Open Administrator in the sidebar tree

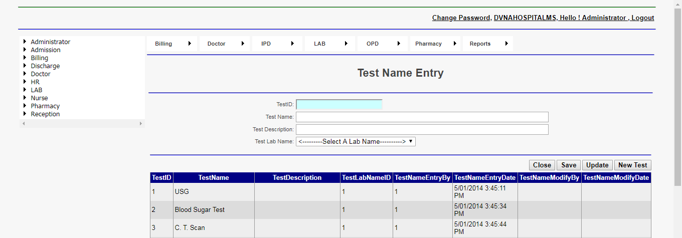(x=51, y=42)
